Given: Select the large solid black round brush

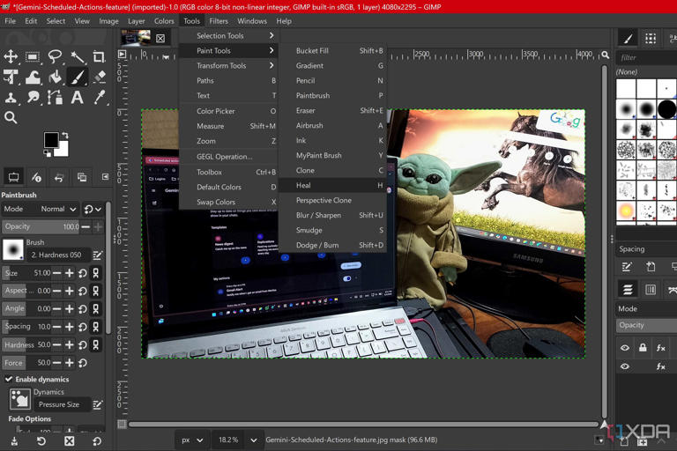Looking at the screenshot, I should pos(666,108).
